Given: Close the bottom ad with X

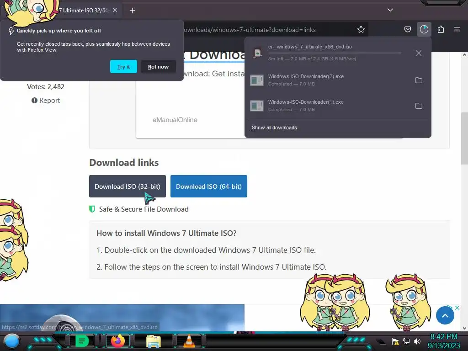Looking at the screenshot, I should click(x=457, y=308).
